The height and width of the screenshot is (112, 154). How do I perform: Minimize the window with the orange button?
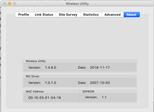coord(10,4)
